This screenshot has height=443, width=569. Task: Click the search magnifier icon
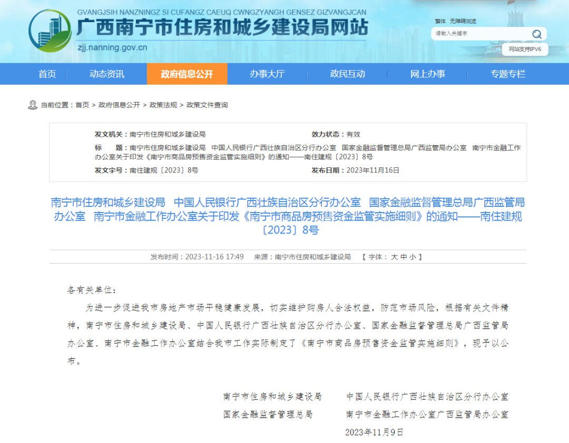[537, 34]
